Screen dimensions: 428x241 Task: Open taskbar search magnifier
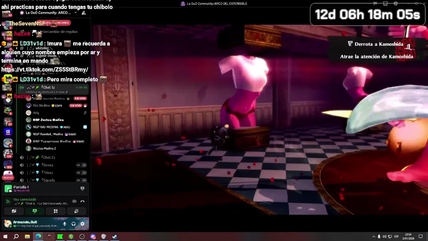16,237
